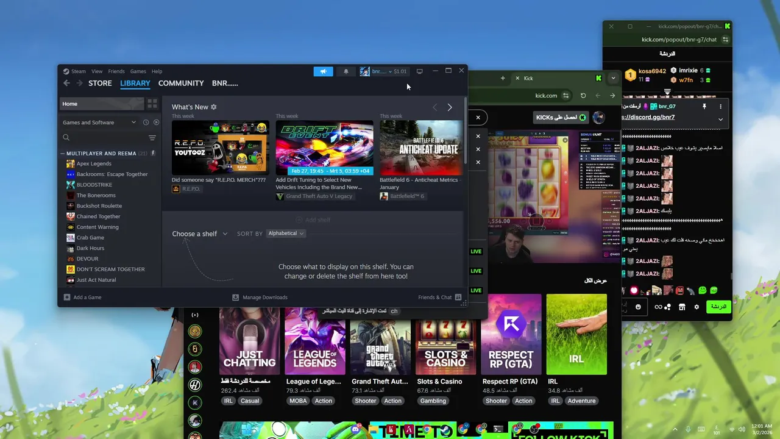780x439 pixels.
Task: Open the R.E.P.O. MERCH news thumbnail
Action: click(220, 148)
